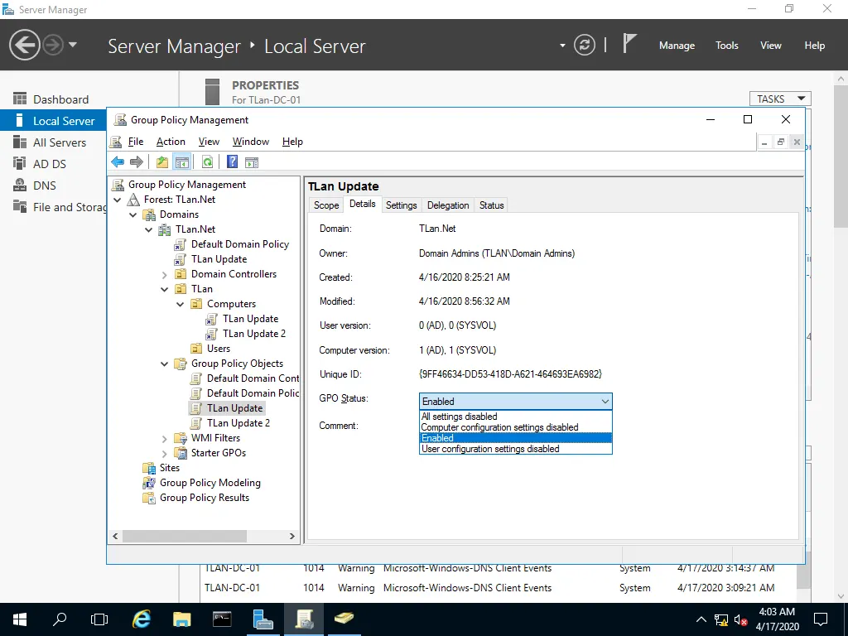Click the Up one level folder icon
Viewport: 848px width, 636px height.
click(162, 161)
